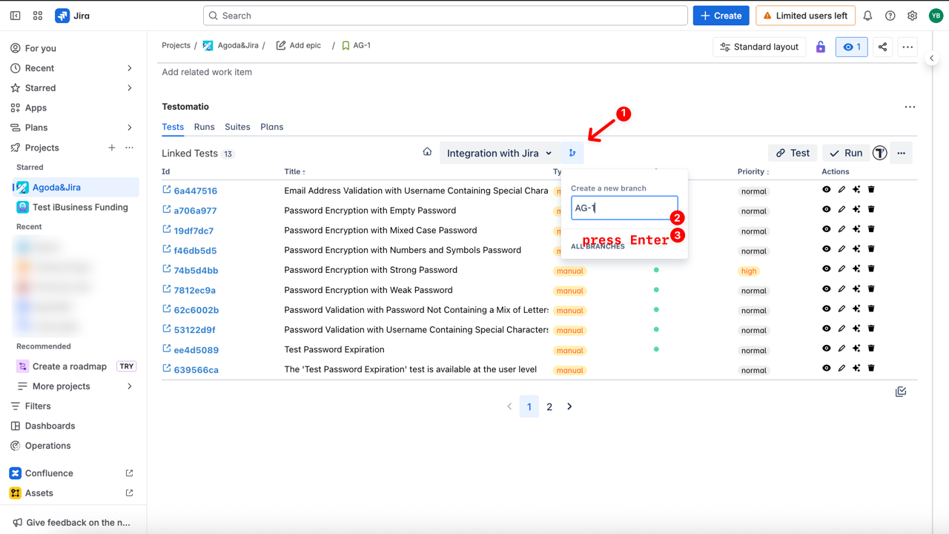Click the share icon in header

coord(882,47)
